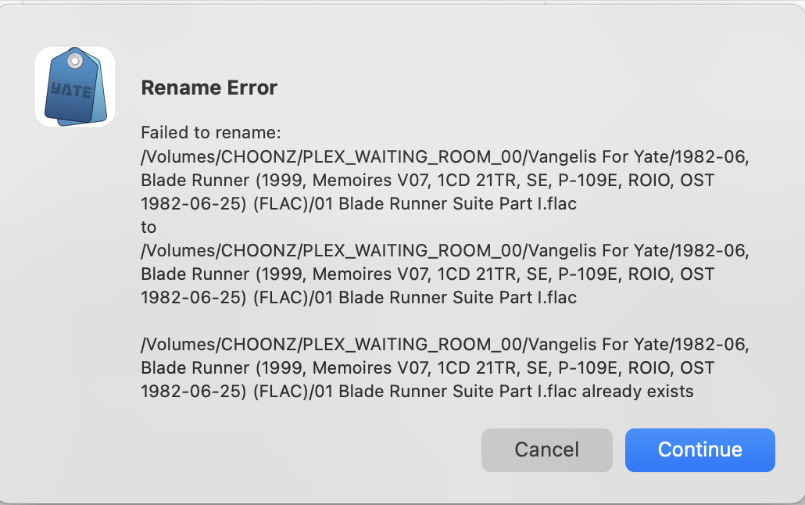Click the third paragraph's Blade Runner (1999 line
This screenshot has height=505, width=805.
point(428,367)
